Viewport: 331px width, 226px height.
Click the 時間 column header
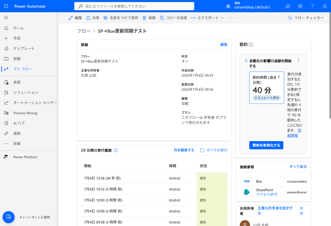click(173, 166)
